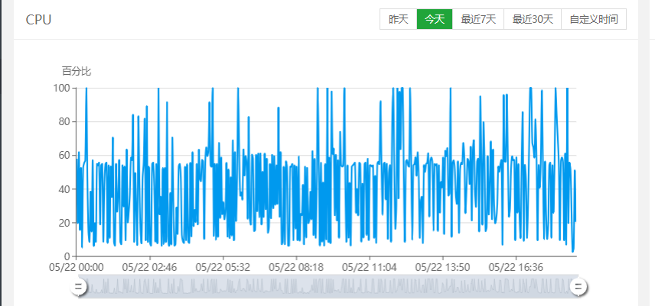Click the right zoom slider handle
The height and width of the screenshot is (306, 655).
click(578, 286)
